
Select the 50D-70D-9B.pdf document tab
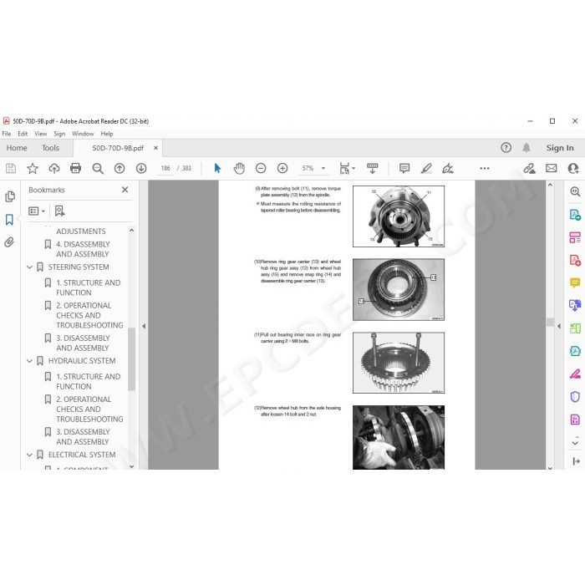118,148
